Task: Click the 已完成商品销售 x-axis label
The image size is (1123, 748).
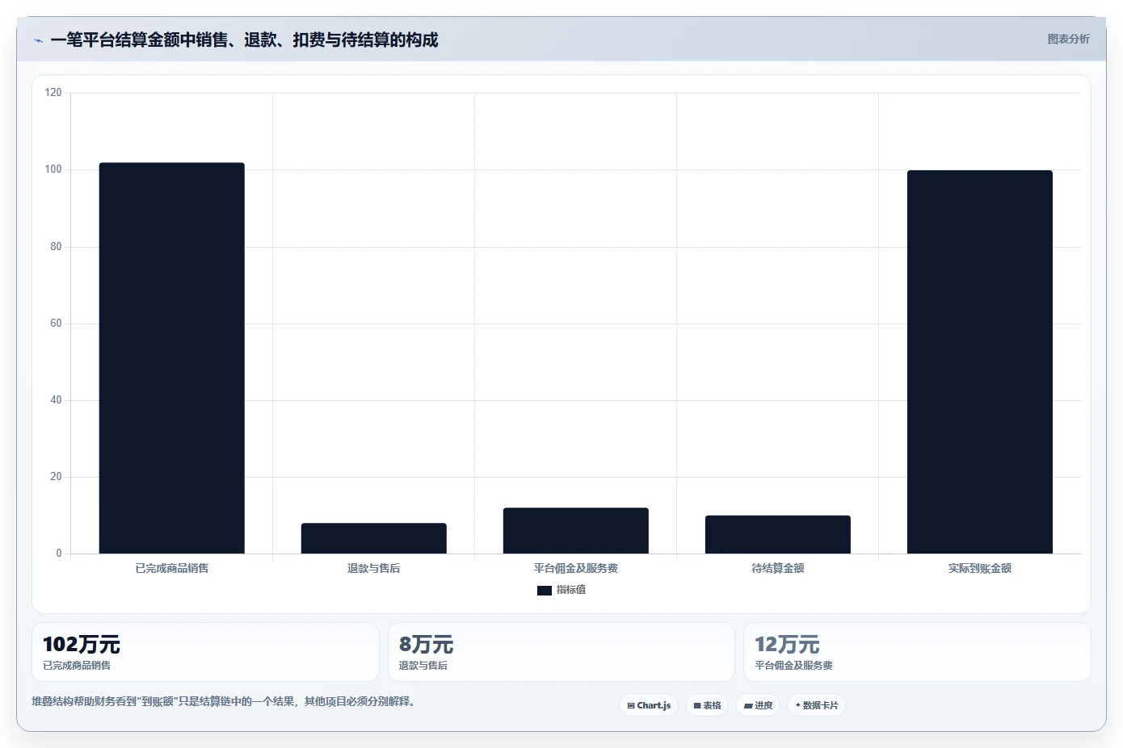Action: [172, 568]
